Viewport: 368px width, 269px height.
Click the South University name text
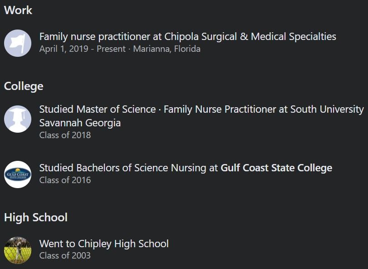point(327,109)
